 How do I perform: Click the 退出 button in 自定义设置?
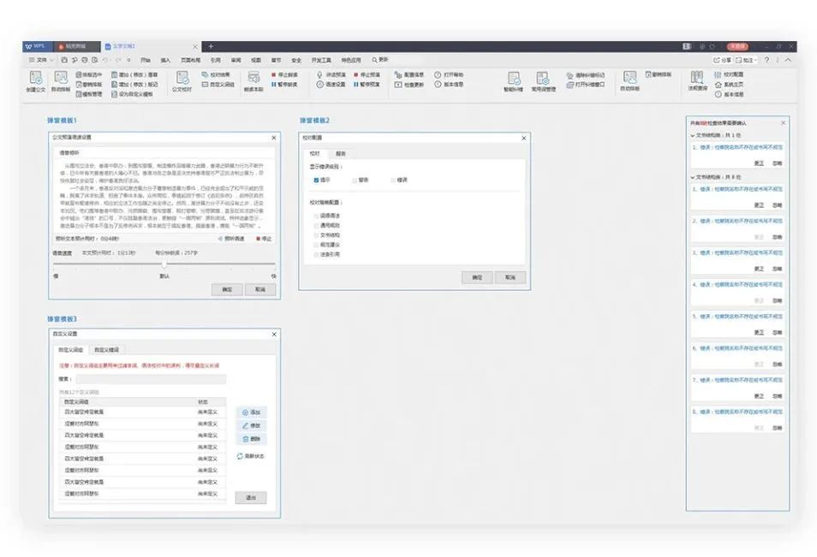[251, 497]
